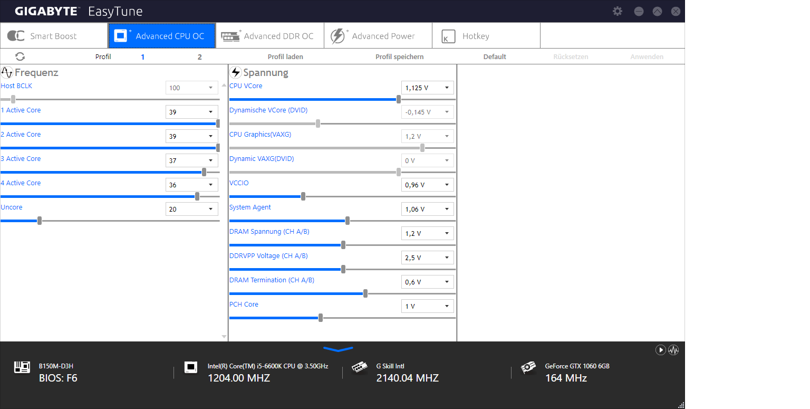
Task: Open the settings gear in title bar
Action: pos(618,11)
